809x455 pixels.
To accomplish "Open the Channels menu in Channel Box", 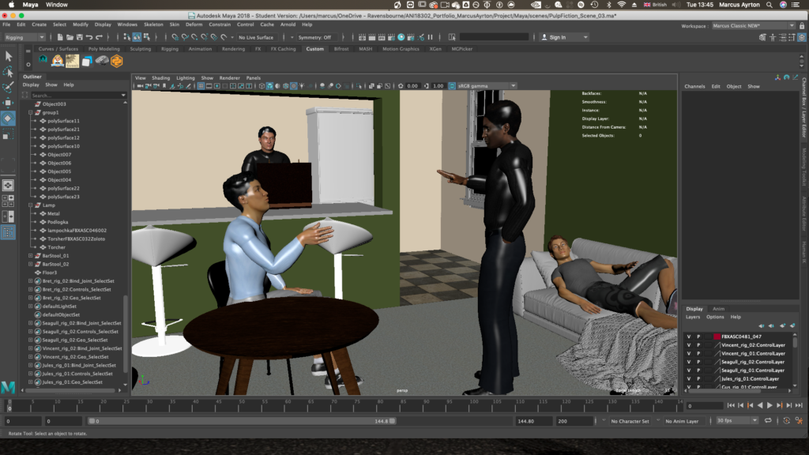I will coord(694,86).
